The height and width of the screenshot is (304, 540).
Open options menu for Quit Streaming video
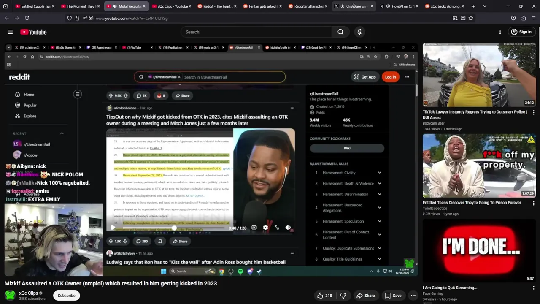tap(534, 288)
